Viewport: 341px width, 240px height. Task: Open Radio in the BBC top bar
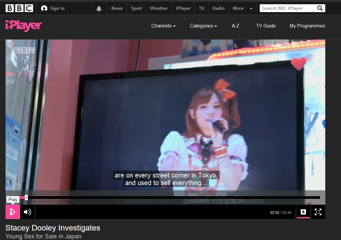pos(218,8)
